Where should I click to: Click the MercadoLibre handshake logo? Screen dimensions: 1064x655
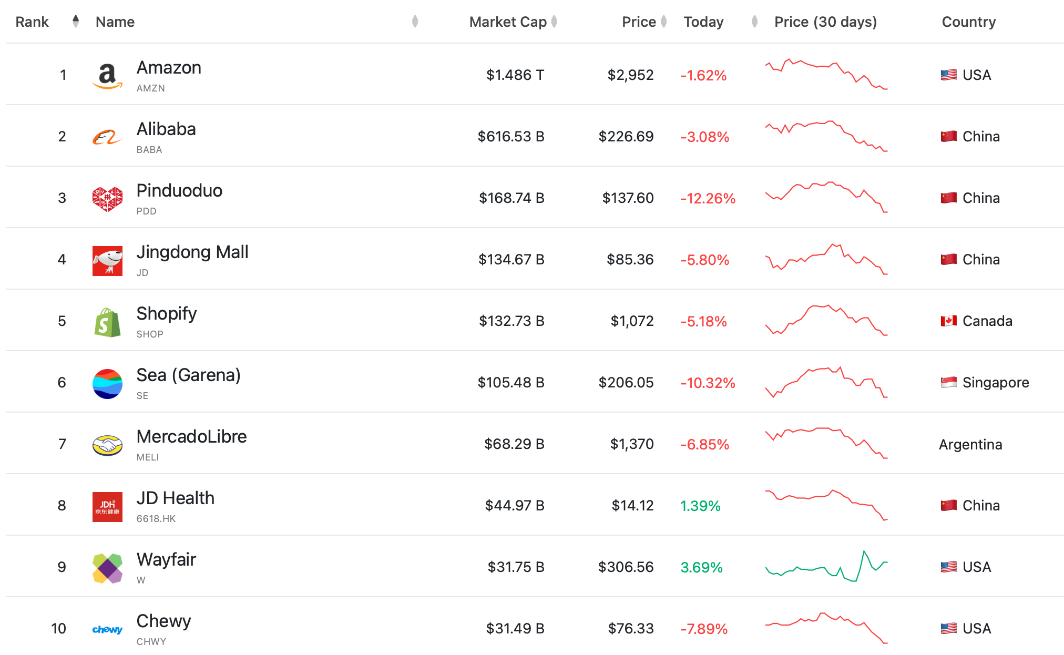(107, 445)
